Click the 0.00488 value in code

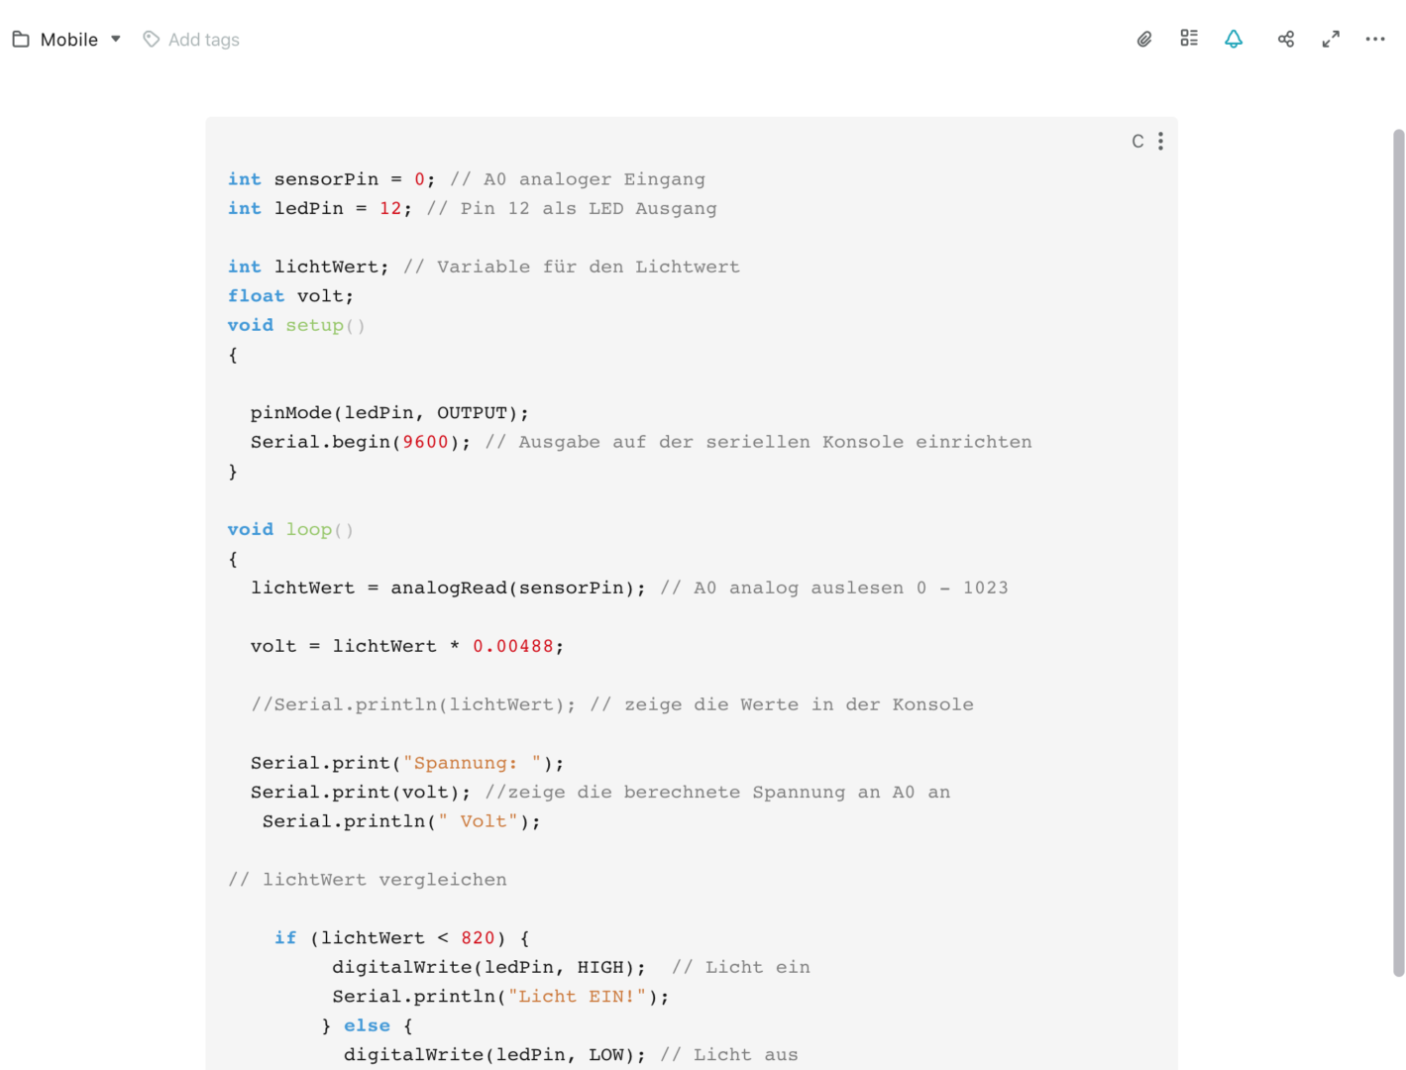pos(512,646)
